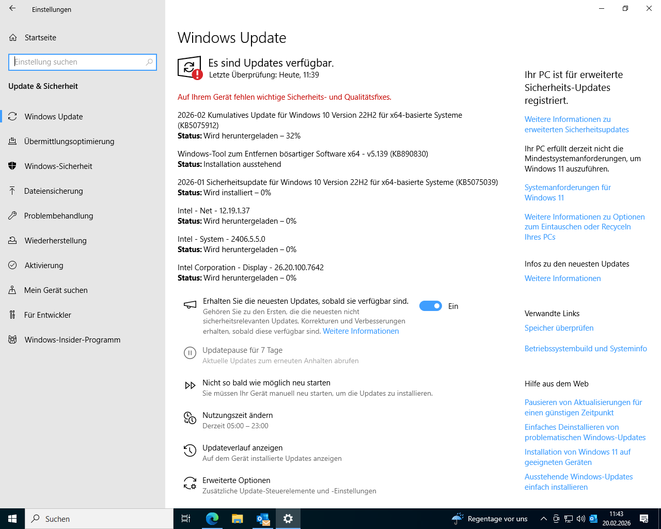Viewport: 661px width, 529px height.
Task: Open Ausstehende Windows-Updates einfach installieren link
Action: (579, 482)
